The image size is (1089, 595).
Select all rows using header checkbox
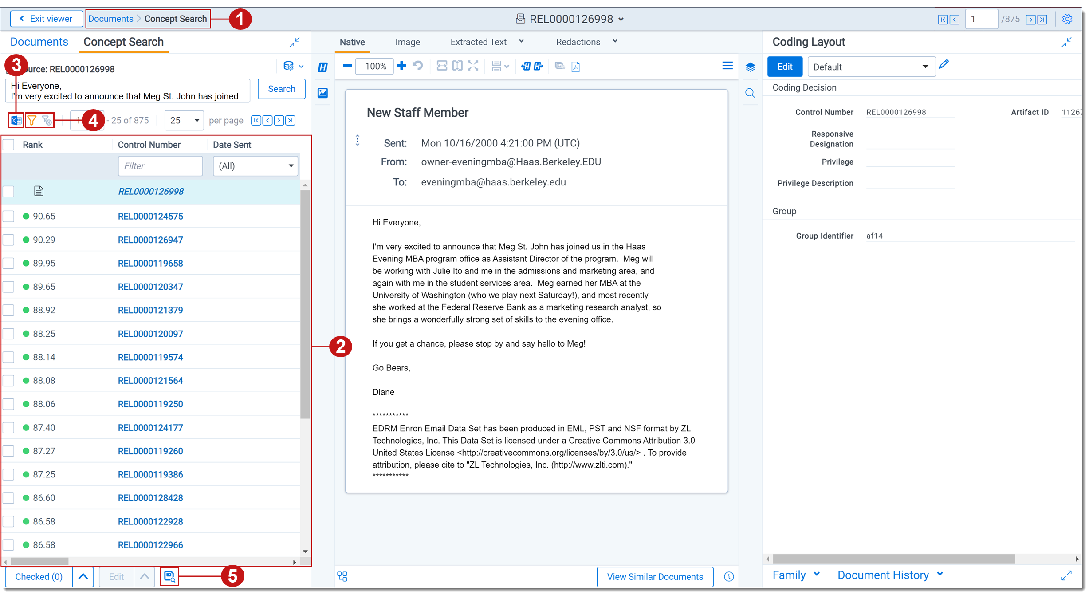(x=9, y=145)
